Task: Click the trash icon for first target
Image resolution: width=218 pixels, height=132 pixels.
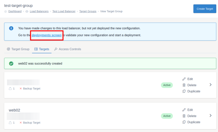Action: click(x=184, y=85)
